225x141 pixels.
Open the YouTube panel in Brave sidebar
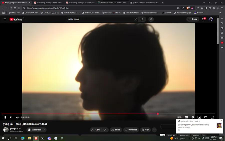coord(222,43)
